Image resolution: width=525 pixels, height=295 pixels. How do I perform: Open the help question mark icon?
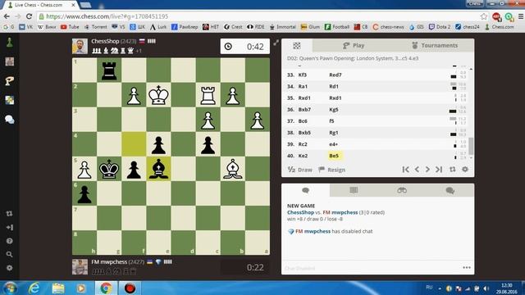(9, 241)
